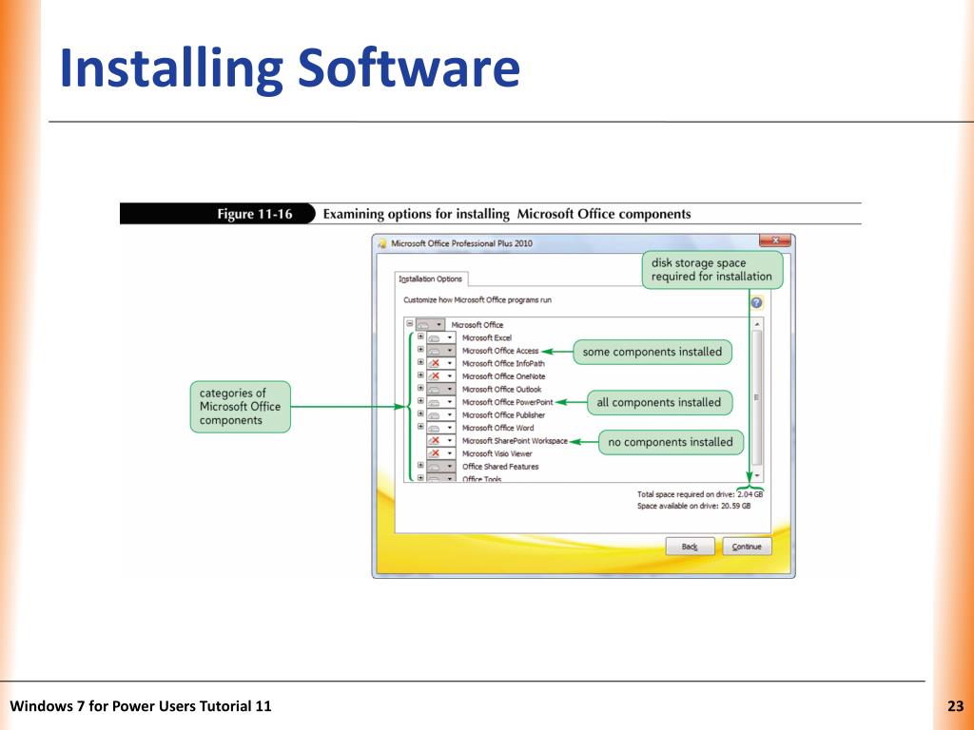Screen dimensions: 974x730
Task: Expand the Microsoft Excel node
Action: [420, 337]
